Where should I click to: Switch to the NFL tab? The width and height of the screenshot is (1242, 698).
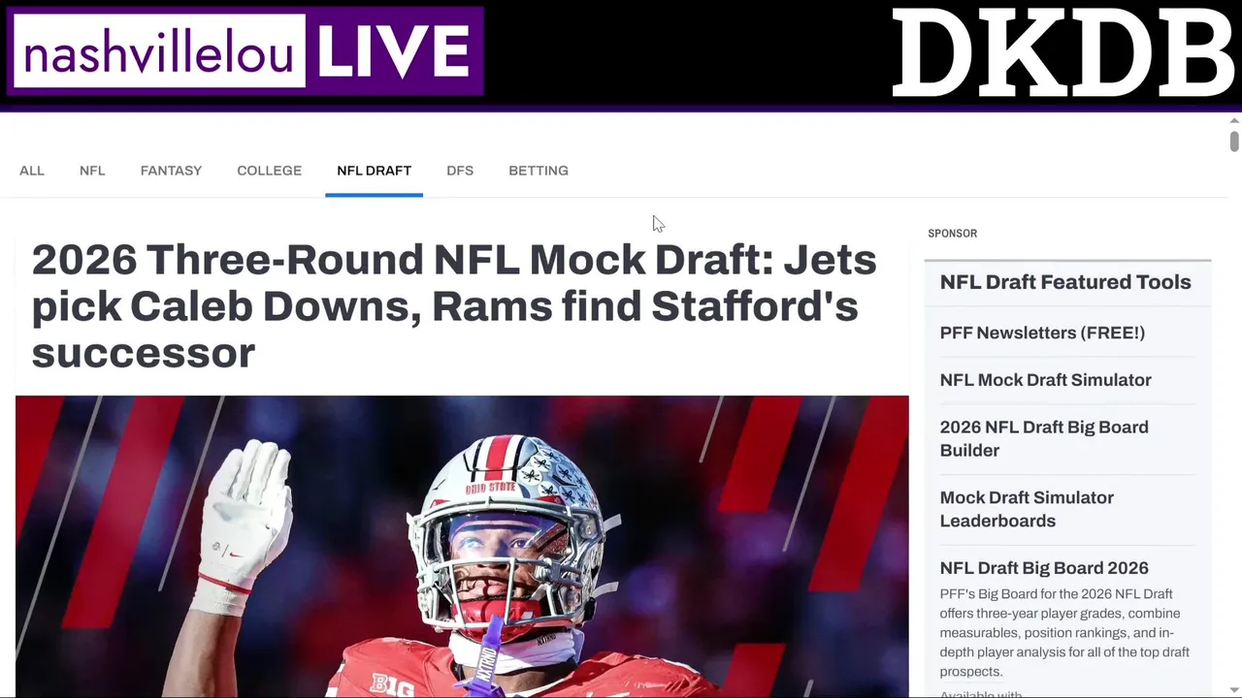click(92, 171)
